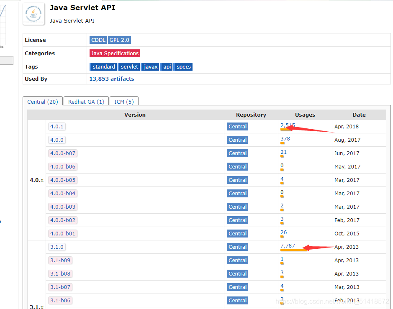Click the Java Servlet API title
This screenshot has height=309, width=393.
82,8
